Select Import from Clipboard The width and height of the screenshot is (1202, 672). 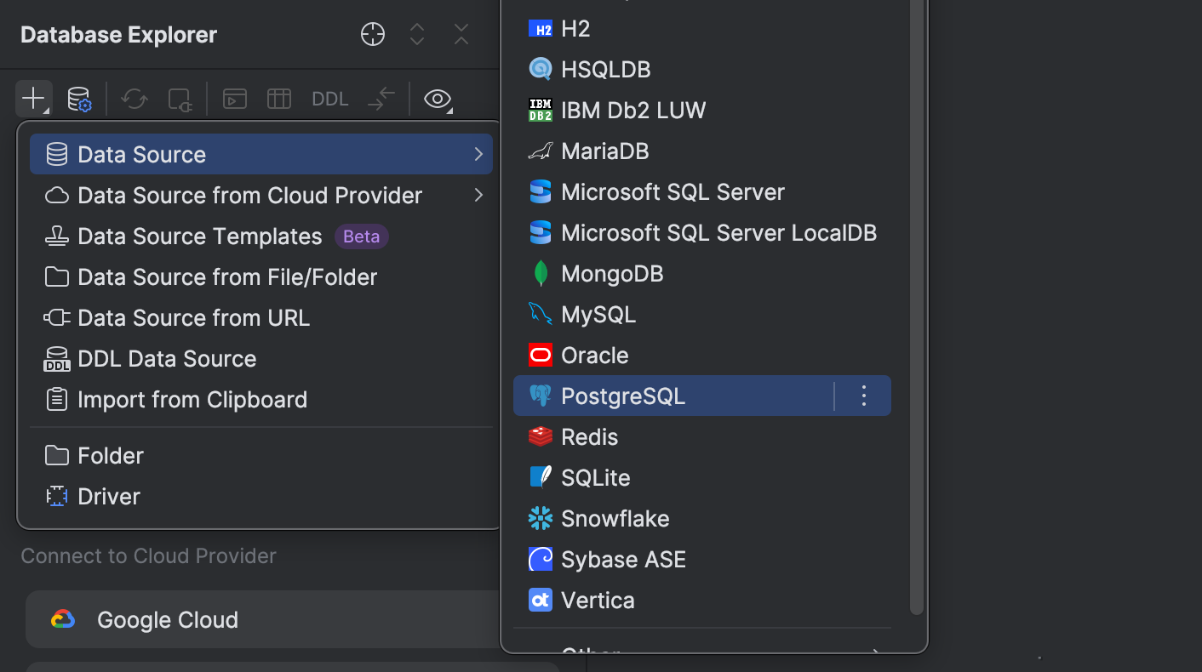click(261, 399)
